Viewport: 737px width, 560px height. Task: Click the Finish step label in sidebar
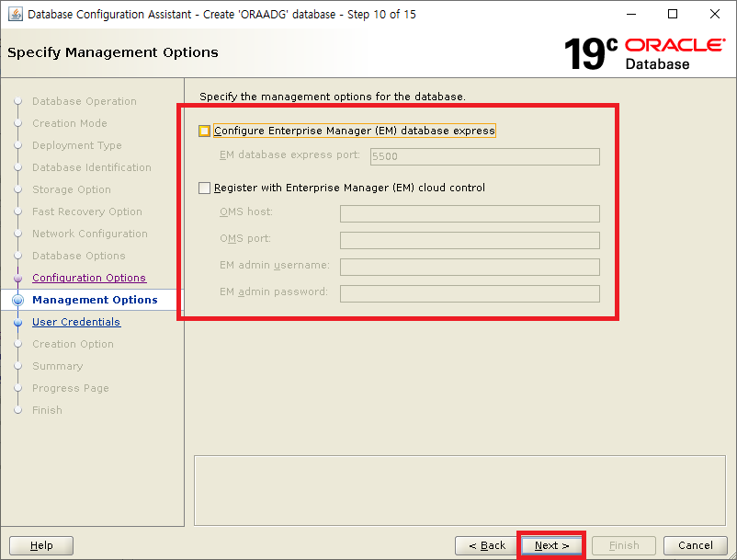[x=47, y=410]
